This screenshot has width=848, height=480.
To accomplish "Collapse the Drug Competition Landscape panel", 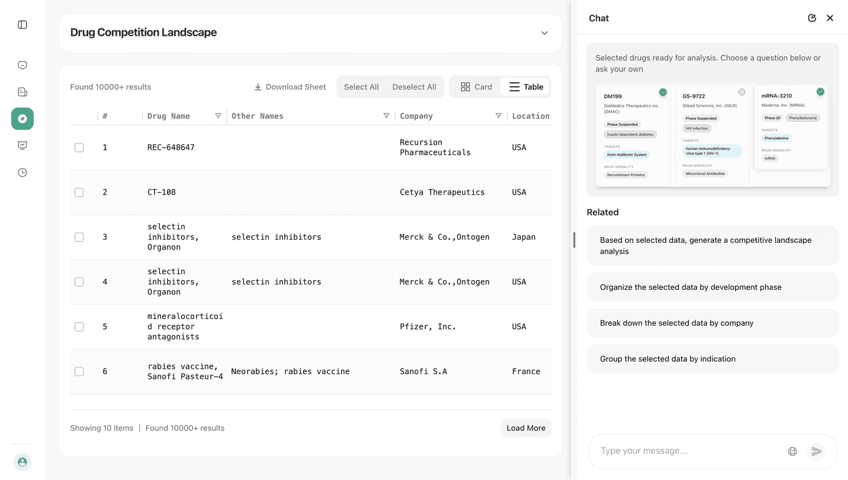I will [x=545, y=33].
